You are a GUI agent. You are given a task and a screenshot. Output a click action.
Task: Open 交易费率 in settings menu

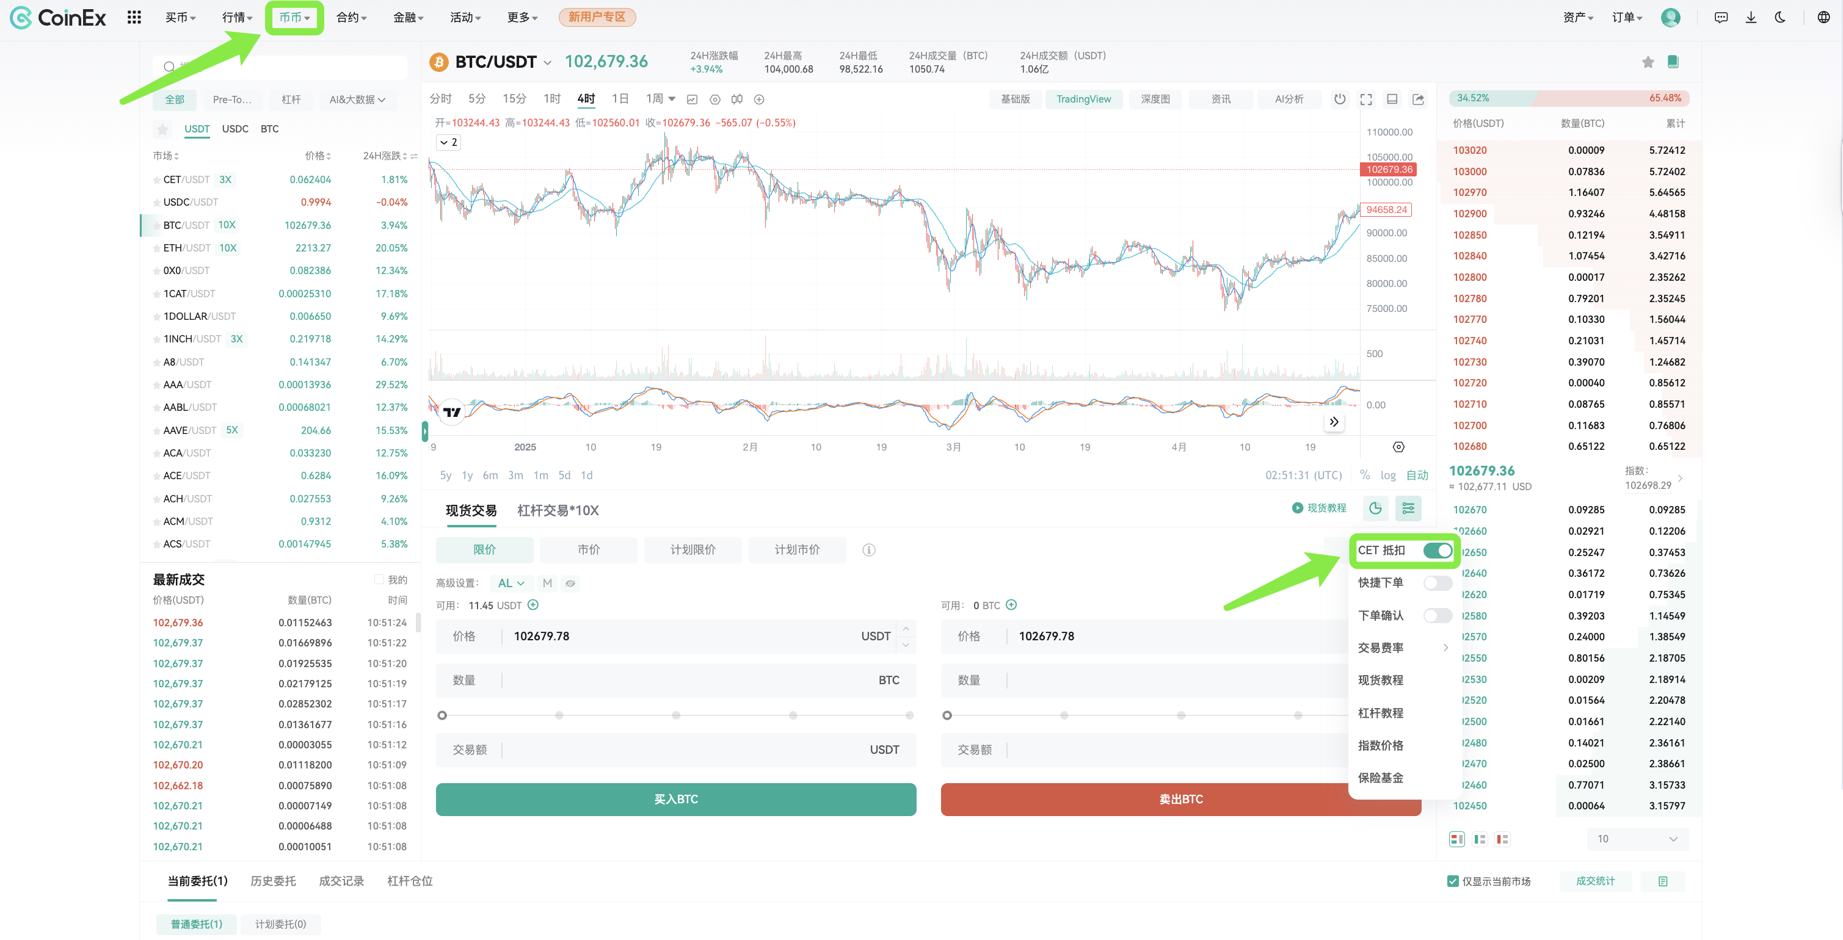tap(1403, 648)
